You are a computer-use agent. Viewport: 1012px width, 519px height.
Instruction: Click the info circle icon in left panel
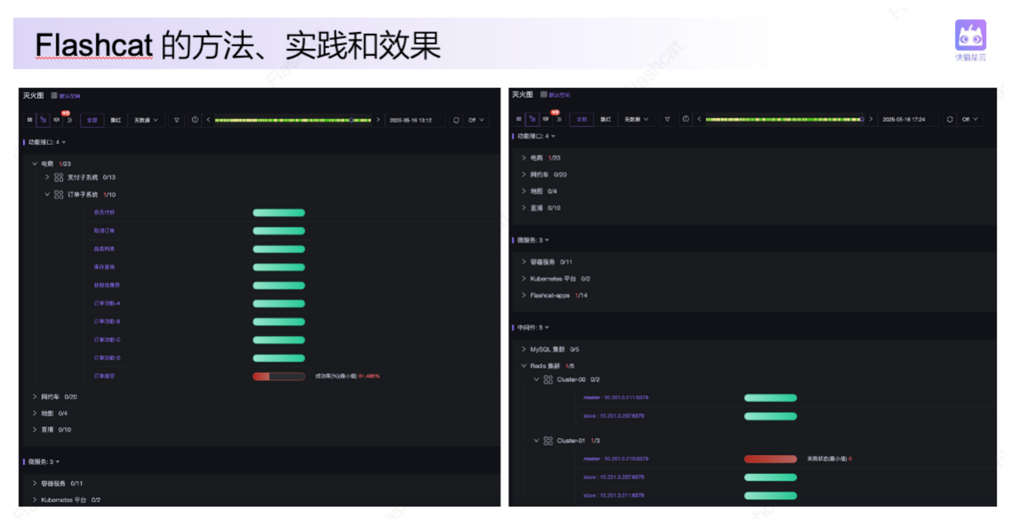click(x=195, y=120)
